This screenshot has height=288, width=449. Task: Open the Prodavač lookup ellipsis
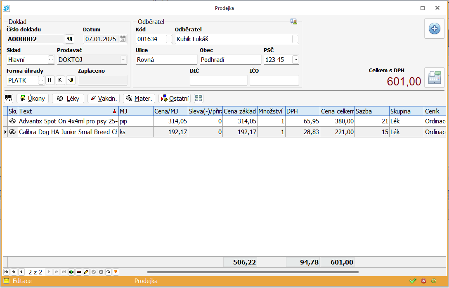[124, 59]
